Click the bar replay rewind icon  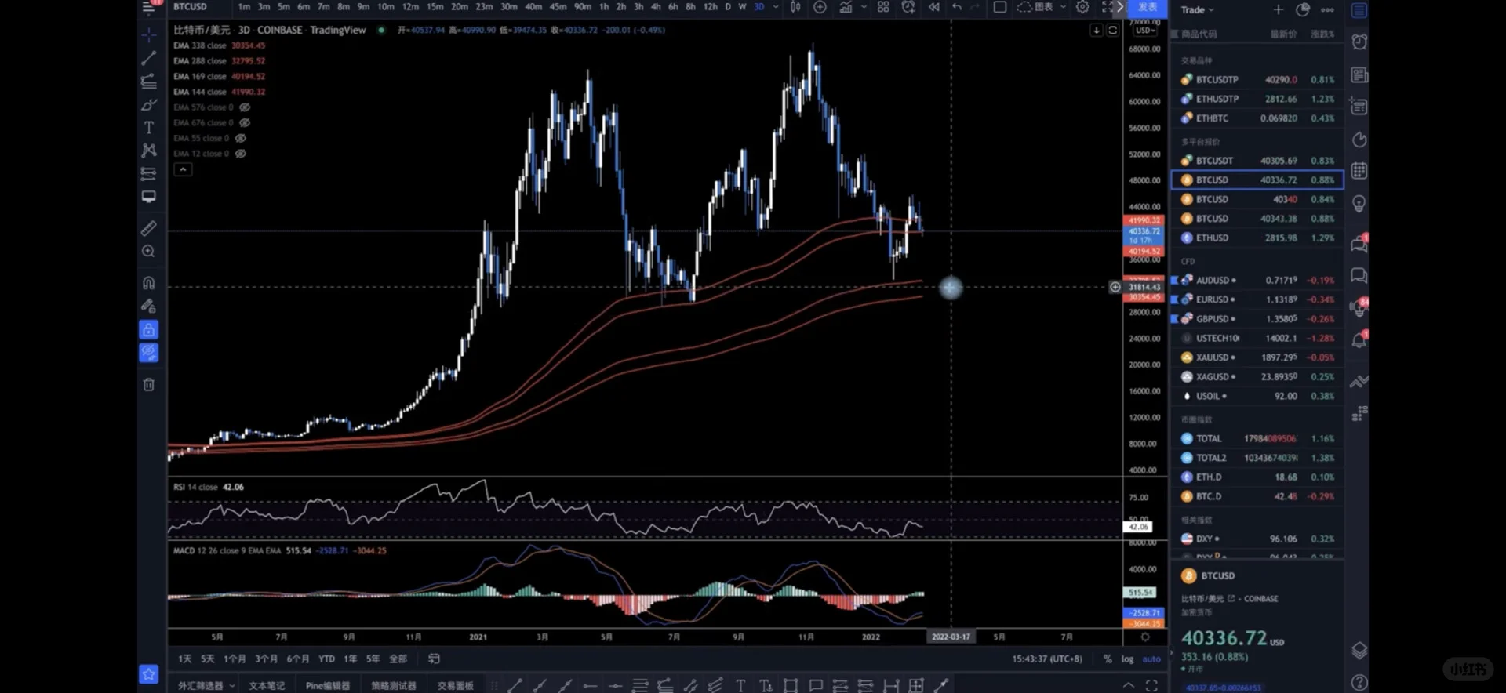coord(933,7)
